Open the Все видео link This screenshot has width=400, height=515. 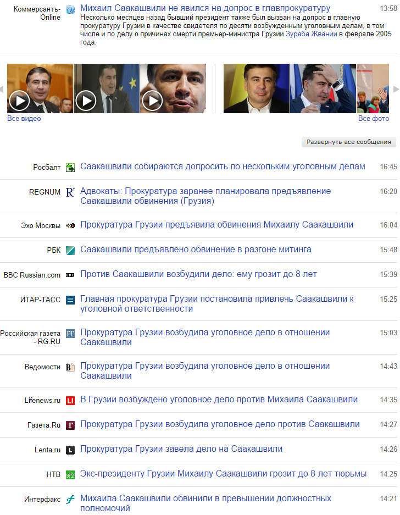[x=24, y=119]
